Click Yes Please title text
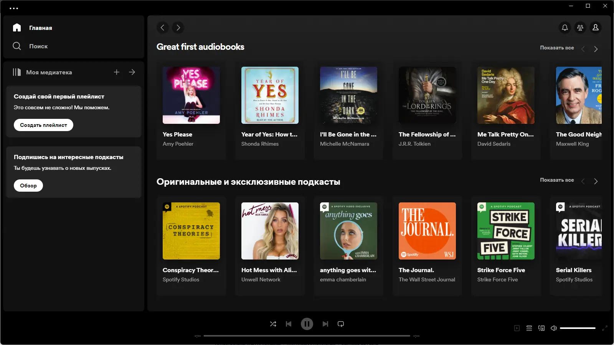This screenshot has width=614, height=345. point(177,135)
